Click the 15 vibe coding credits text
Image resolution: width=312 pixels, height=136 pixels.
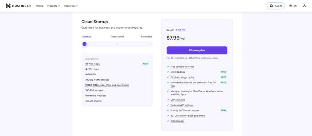[x=182, y=77]
